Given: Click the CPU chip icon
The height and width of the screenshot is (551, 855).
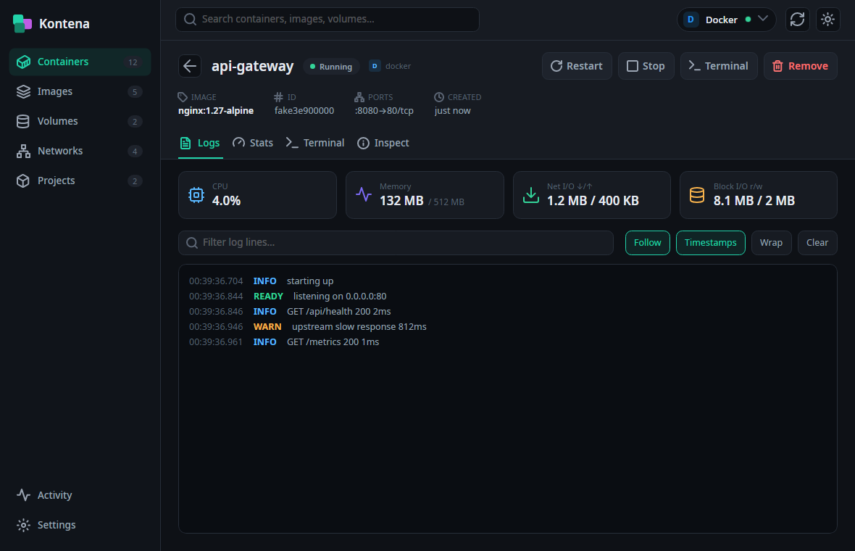Looking at the screenshot, I should (196, 195).
